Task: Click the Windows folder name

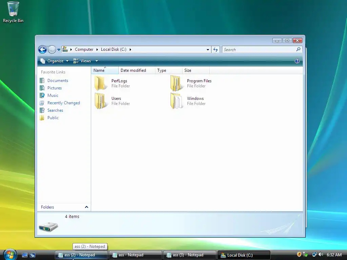Action: pos(195,99)
